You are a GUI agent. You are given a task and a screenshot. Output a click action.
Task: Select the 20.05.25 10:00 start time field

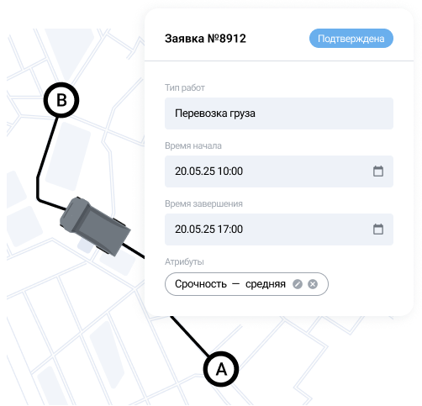click(x=279, y=171)
